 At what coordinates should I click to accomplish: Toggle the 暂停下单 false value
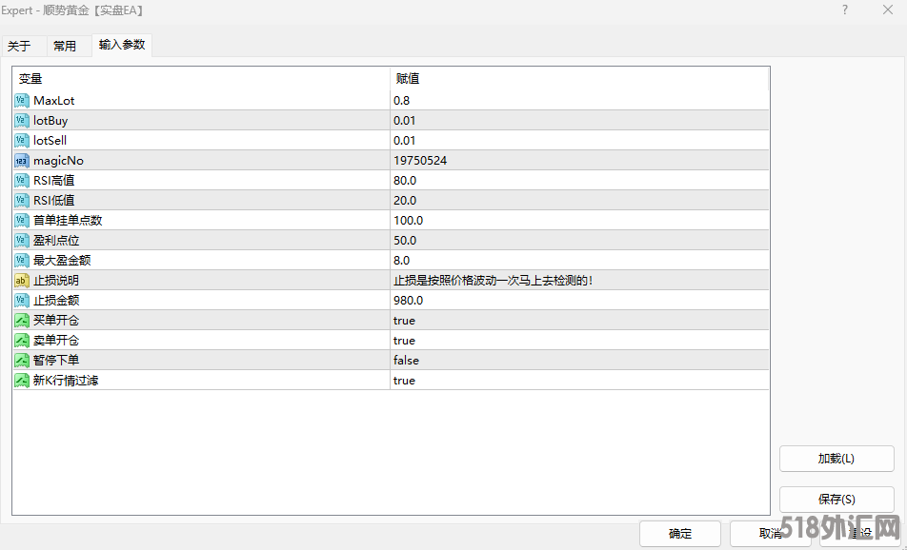pyautogui.click(x=406, y=360)
